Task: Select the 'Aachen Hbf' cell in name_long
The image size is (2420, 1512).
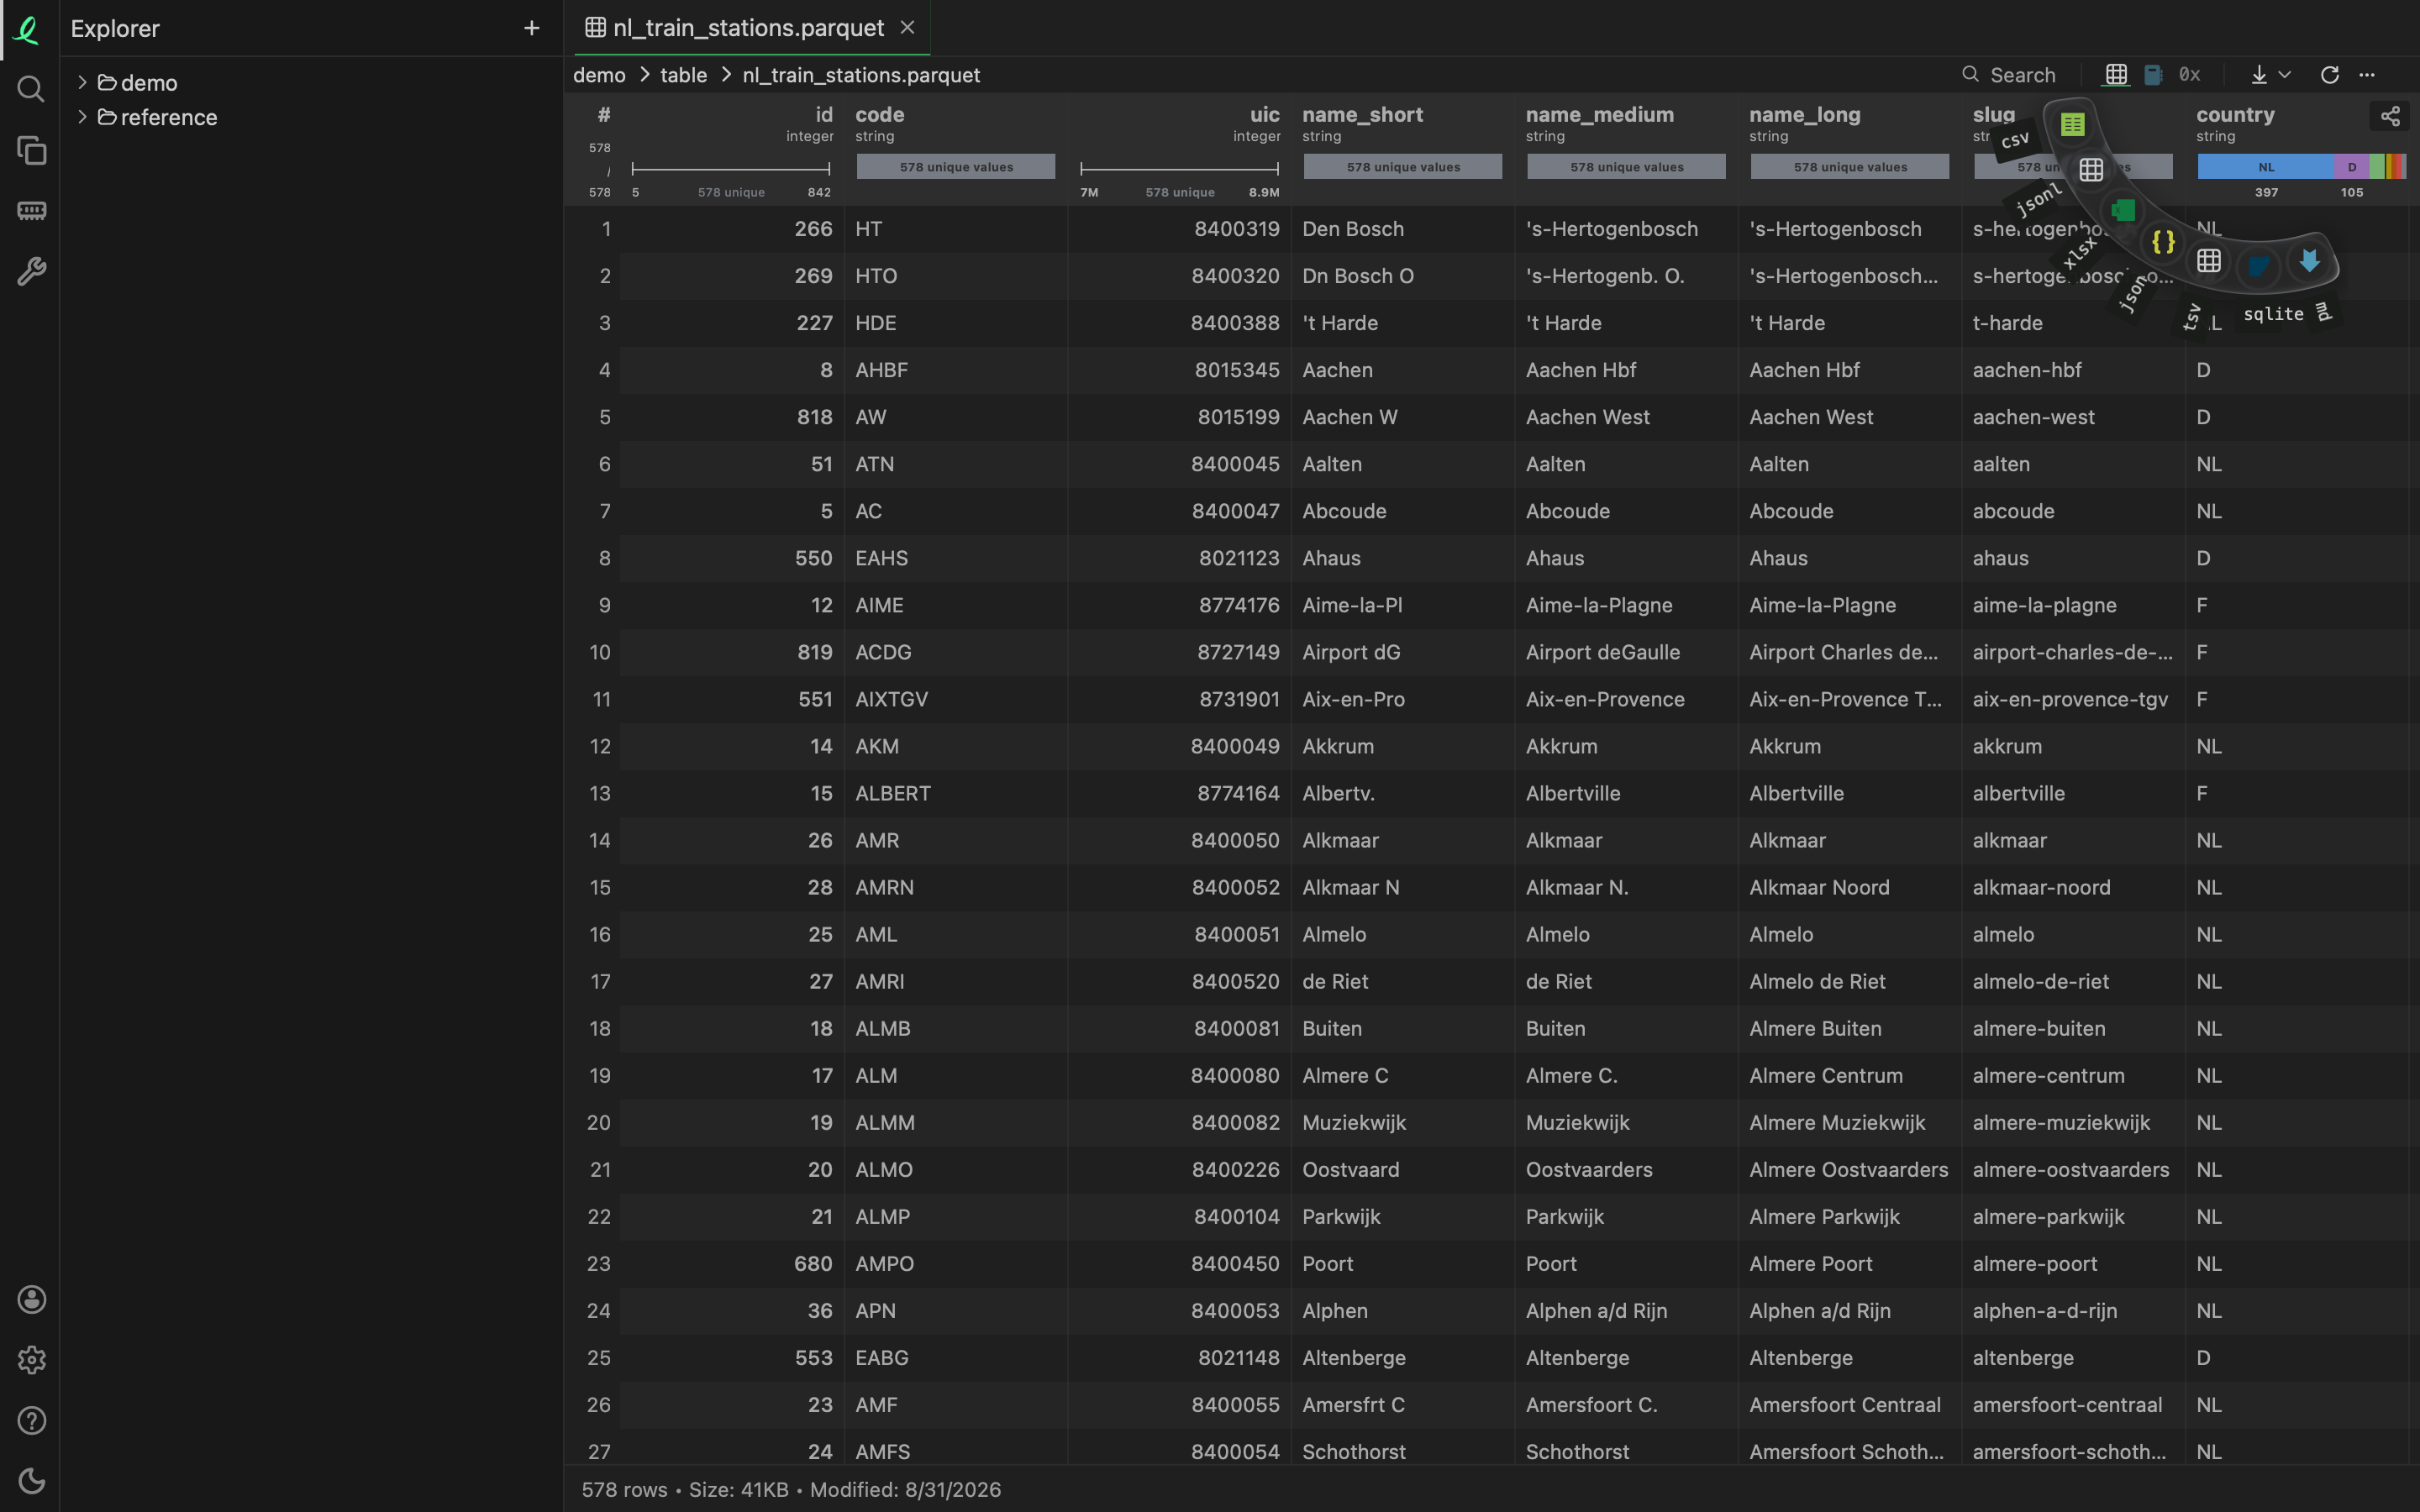Action: point(1850,370)
